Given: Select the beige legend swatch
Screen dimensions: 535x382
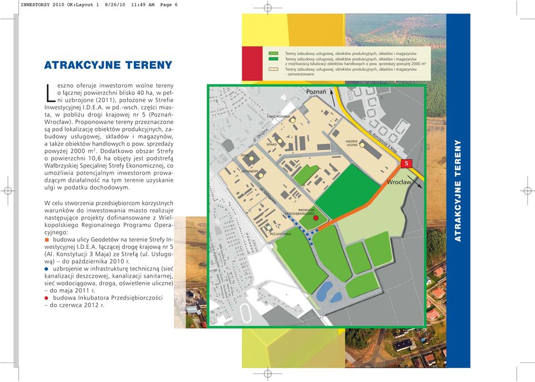Looking at the screenshot, I should (273, 69).
